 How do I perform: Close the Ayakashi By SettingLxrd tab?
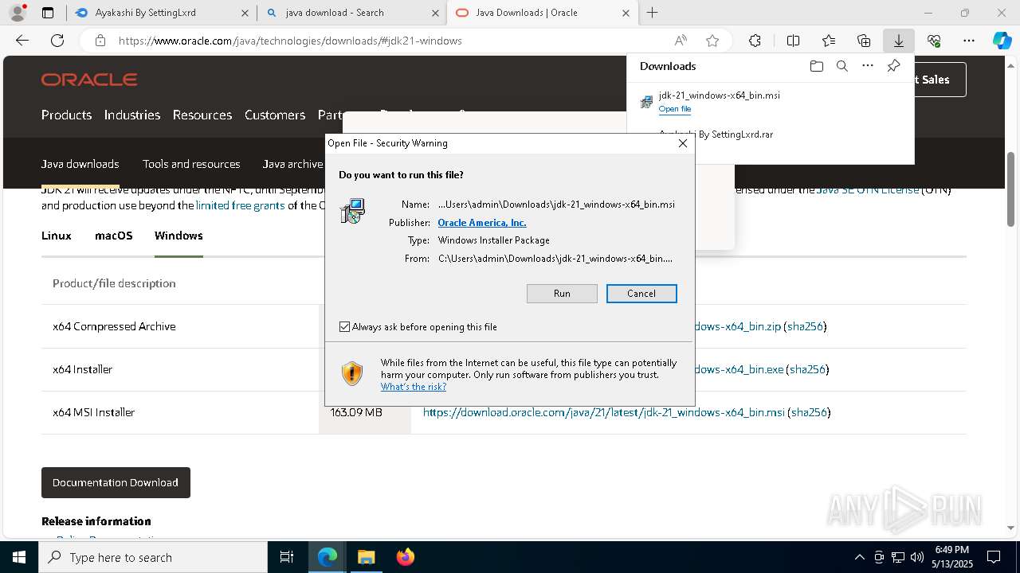tap(245, 13)
